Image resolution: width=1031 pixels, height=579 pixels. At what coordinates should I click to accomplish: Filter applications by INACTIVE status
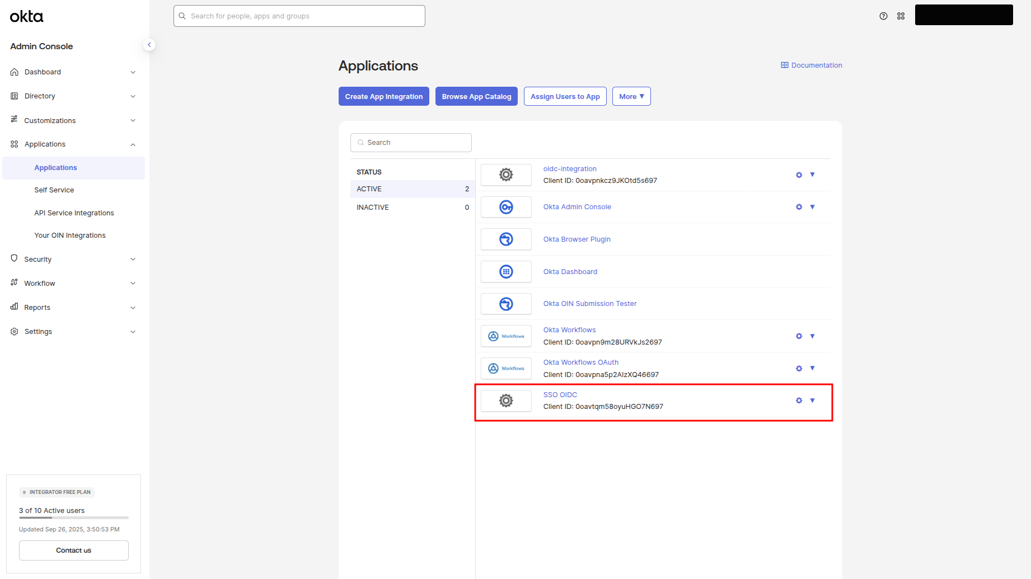413,208
